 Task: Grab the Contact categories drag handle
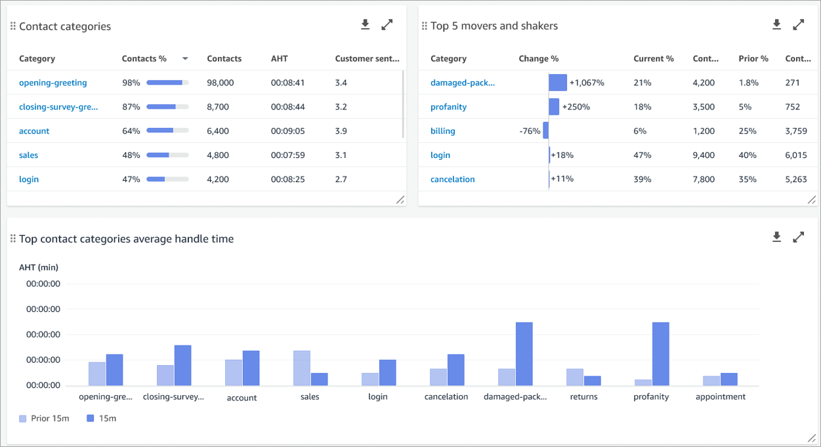[12, 26]
